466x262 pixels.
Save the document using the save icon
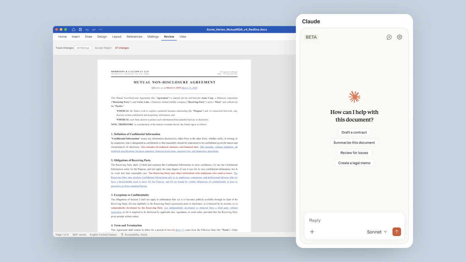click(x=80, y=29)
